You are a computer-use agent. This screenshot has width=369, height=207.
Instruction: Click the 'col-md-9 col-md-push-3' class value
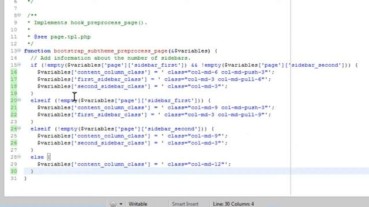[x=228, y=108]
